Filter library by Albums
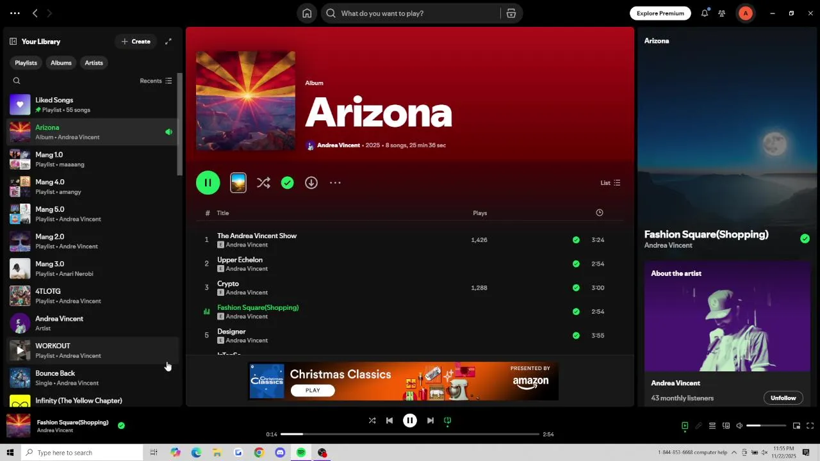Viewport: 820px width, 461px height. click(x=61, y=63)
